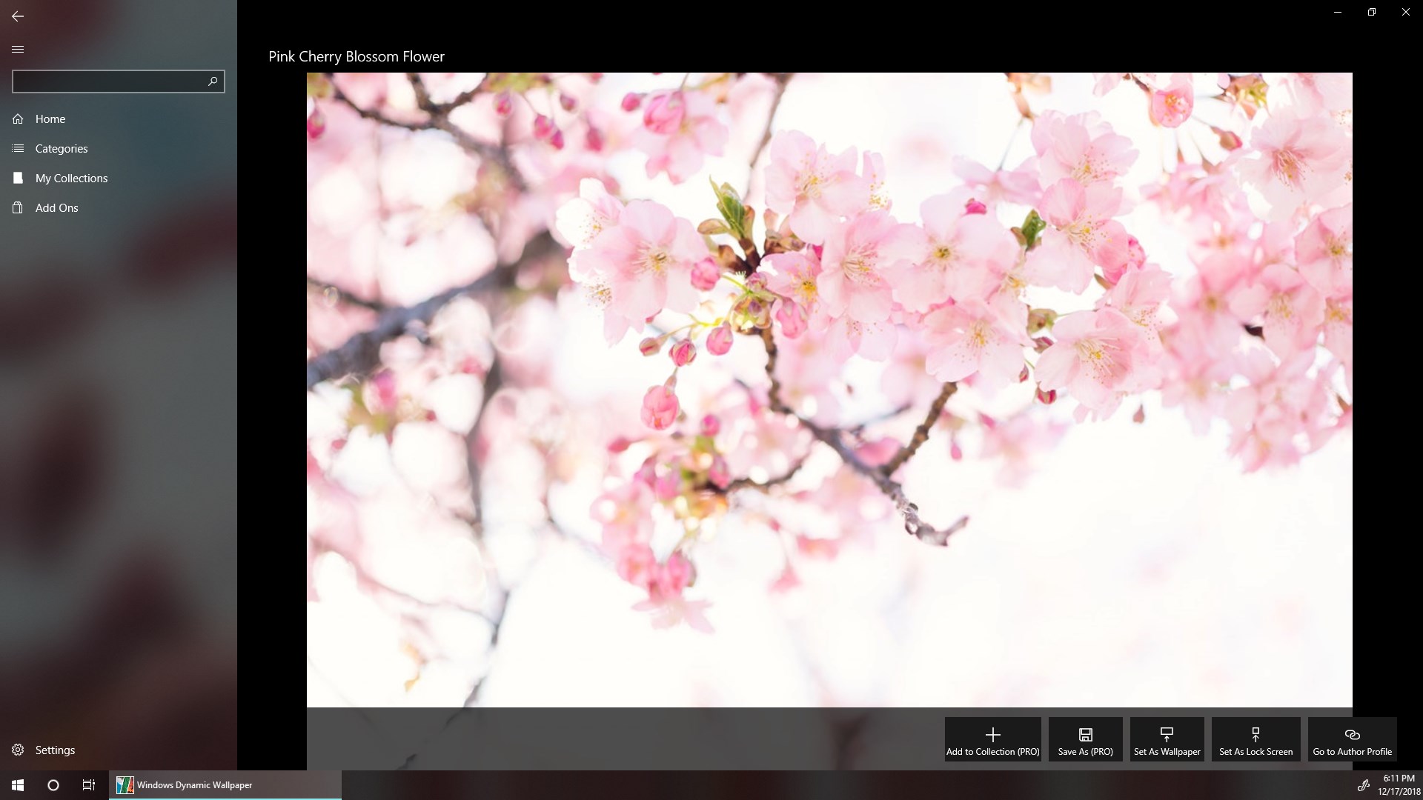Screen dimensions: 1423x800
Task: Click the back arrow icon
Action: coord(18,16)
